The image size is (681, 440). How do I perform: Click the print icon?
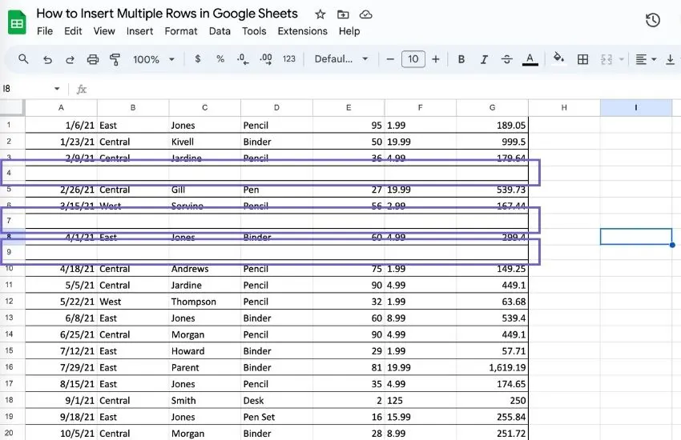point(92,59)
